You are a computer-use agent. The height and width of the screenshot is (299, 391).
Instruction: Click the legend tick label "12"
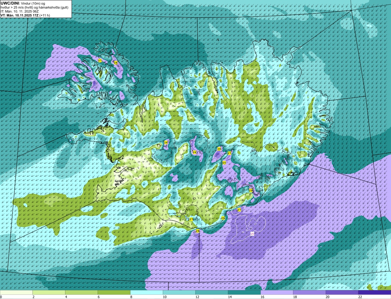197,297
